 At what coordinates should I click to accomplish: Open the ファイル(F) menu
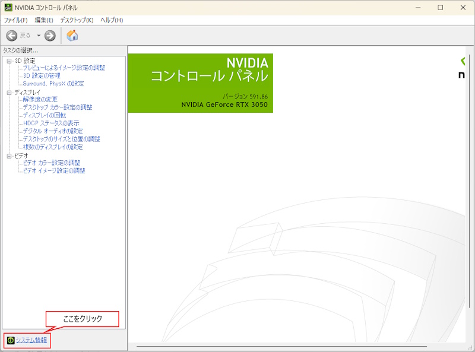[x=15, y=20]
